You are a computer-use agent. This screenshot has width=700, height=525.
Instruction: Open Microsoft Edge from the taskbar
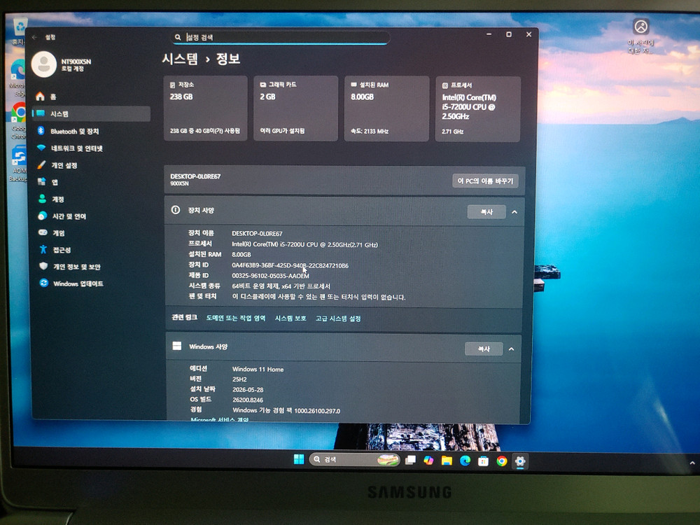click(x=465, y=461)
